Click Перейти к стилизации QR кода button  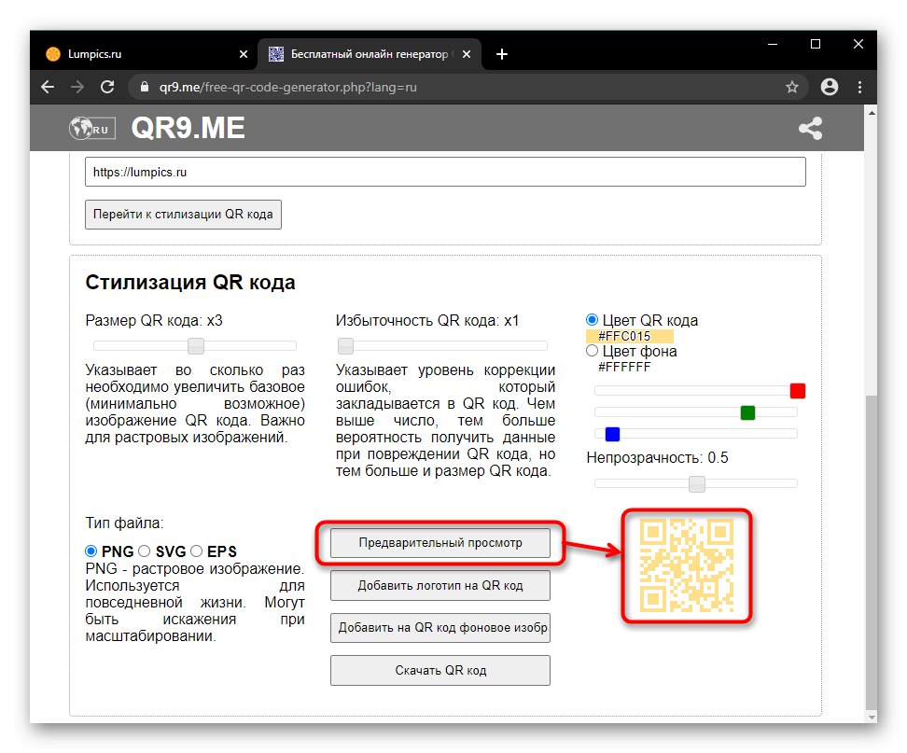[184, 215]
